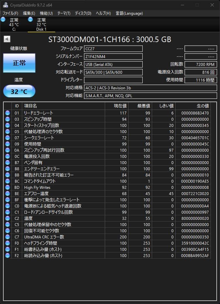The height and width of the screenshot is (304, 220).
Task: Select the Disk 1 drive tab
Action: [41, 24]
